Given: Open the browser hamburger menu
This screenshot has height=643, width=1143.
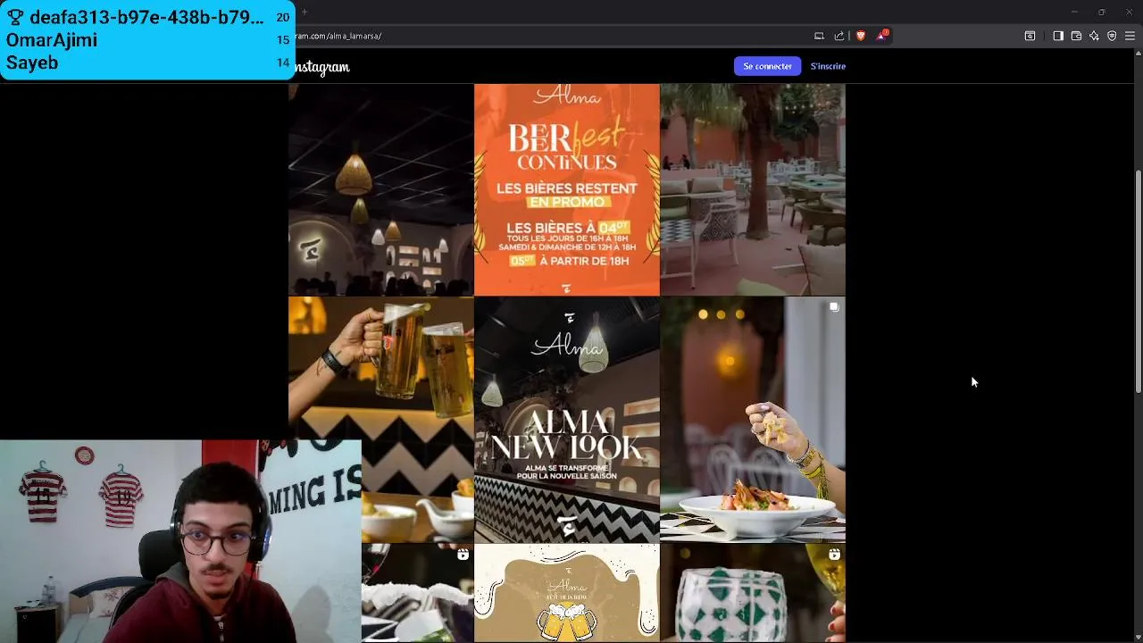Looking at the screenshot, I should click(x=1130, y=36).
